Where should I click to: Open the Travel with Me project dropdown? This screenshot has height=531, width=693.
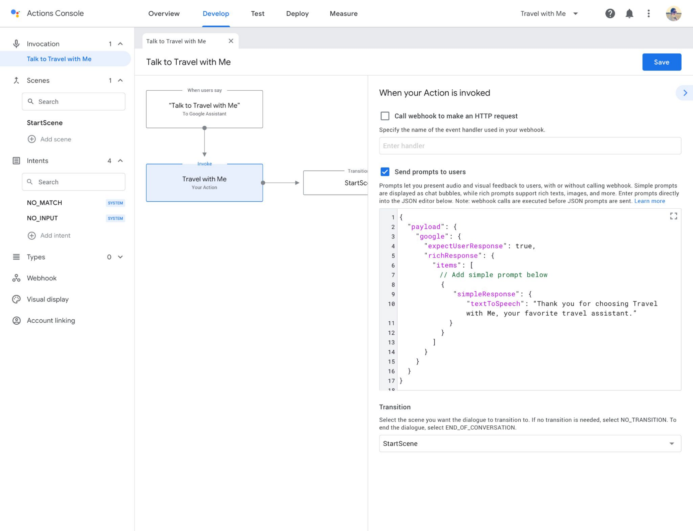tap(549, 14)
